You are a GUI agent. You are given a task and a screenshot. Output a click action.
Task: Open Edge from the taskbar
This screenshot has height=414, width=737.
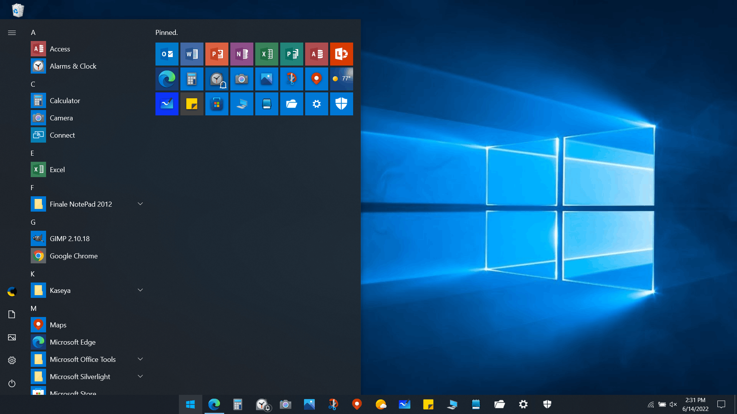tap(214, 404)
